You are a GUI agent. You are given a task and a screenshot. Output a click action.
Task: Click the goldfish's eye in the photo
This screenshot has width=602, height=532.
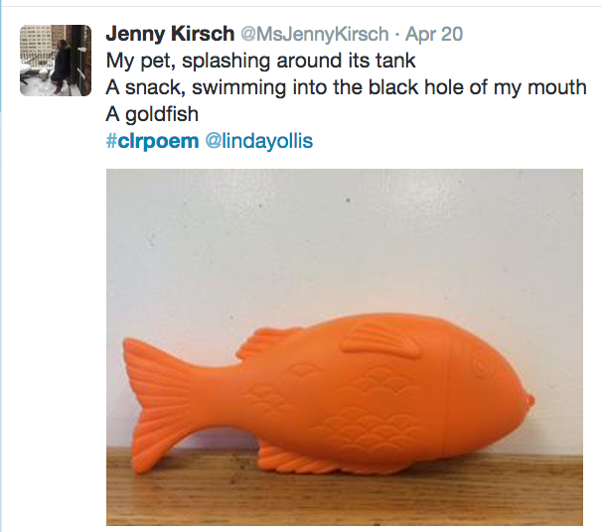(481, 365)
